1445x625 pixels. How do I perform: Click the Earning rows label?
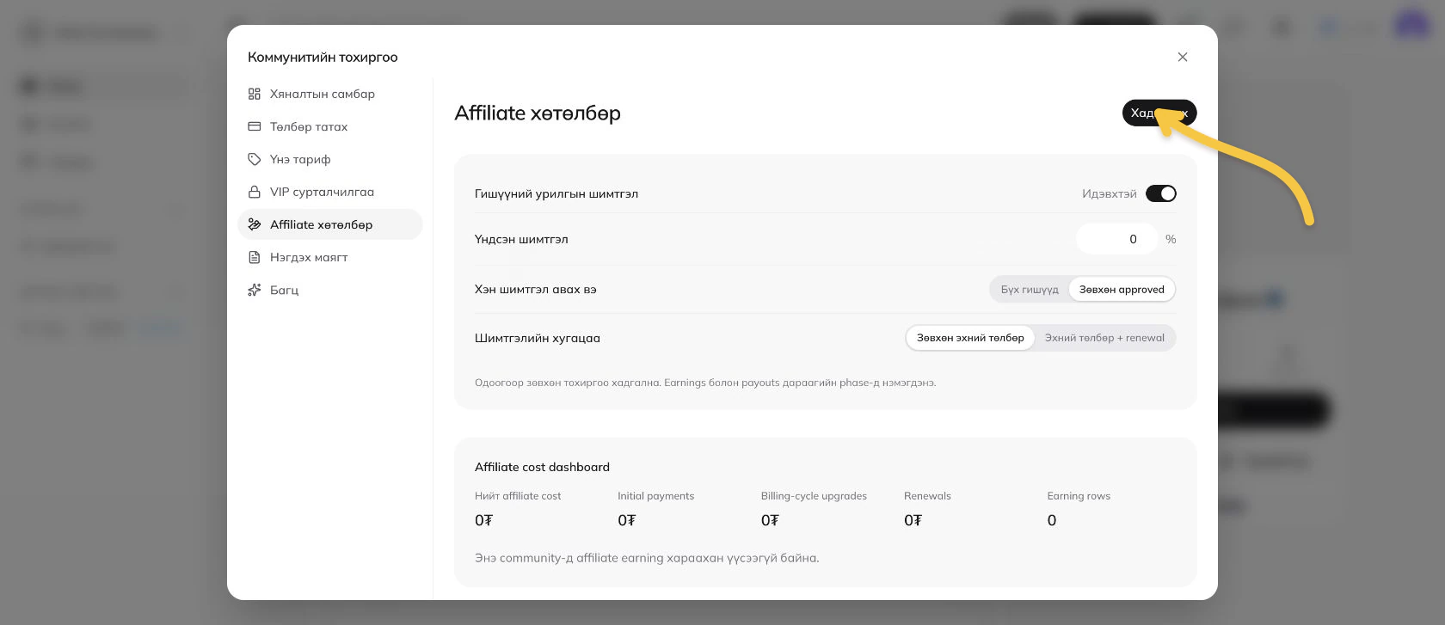[1079, 496]
